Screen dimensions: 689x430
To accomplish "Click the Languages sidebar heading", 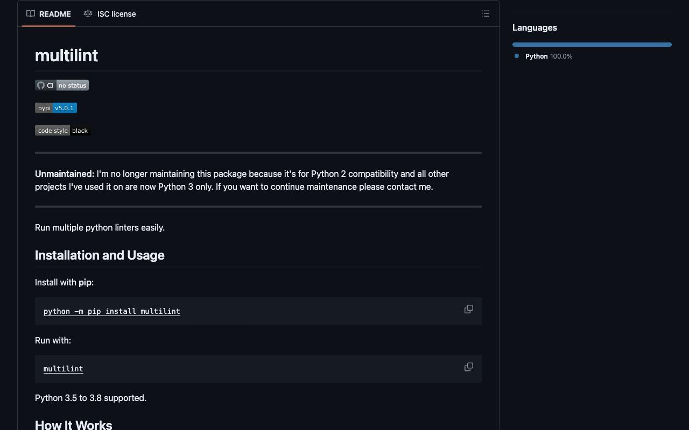I will [x=535, y=28].
